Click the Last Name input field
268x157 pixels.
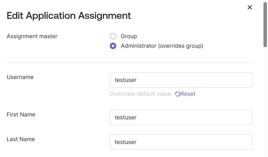[181, 142]
